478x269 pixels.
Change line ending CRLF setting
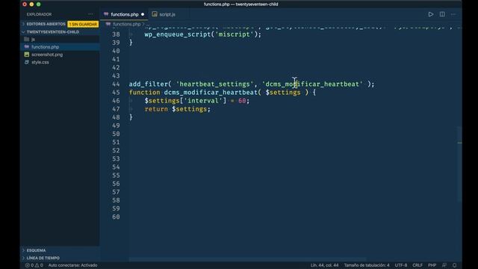[418, 265]
